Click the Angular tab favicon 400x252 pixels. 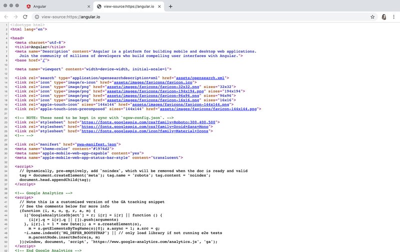(28, 6)
